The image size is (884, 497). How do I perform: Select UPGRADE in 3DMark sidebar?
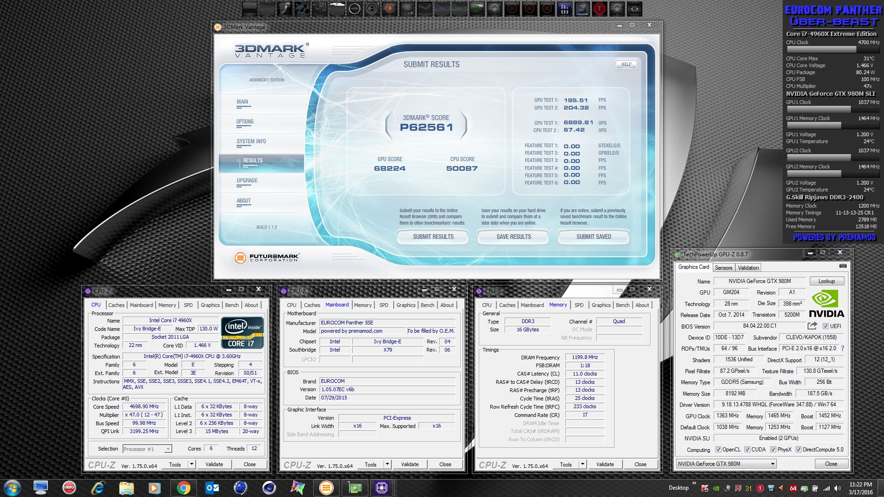247,180
